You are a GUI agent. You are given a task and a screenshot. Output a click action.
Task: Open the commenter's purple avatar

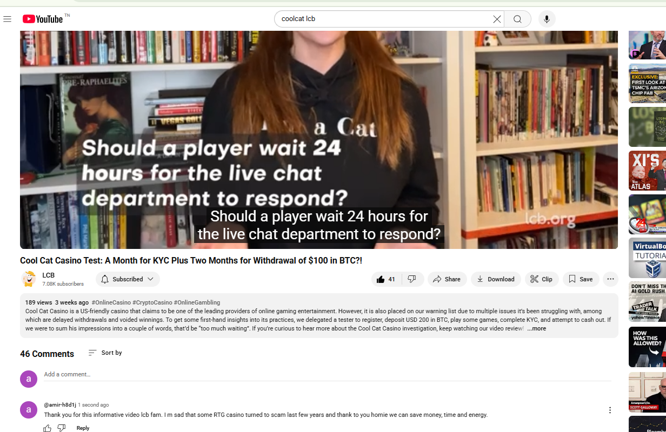[x=29, y=410]
